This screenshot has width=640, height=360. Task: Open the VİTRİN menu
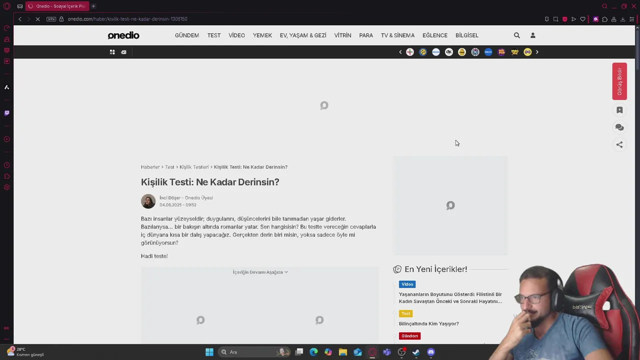pyautogui.click(x=342, y=35)
